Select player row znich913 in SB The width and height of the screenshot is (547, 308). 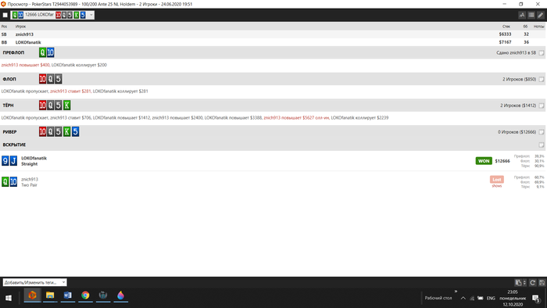pos(273,34)
